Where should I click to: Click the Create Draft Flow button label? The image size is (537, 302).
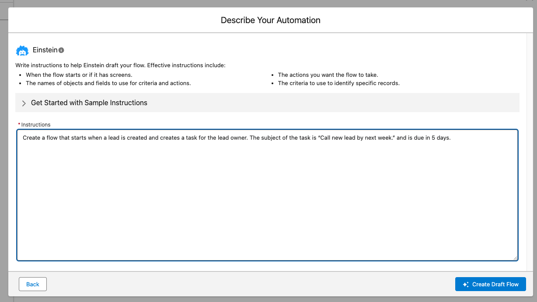point(495,284)
